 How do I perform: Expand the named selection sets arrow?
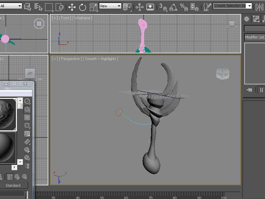tap(249, 6)
